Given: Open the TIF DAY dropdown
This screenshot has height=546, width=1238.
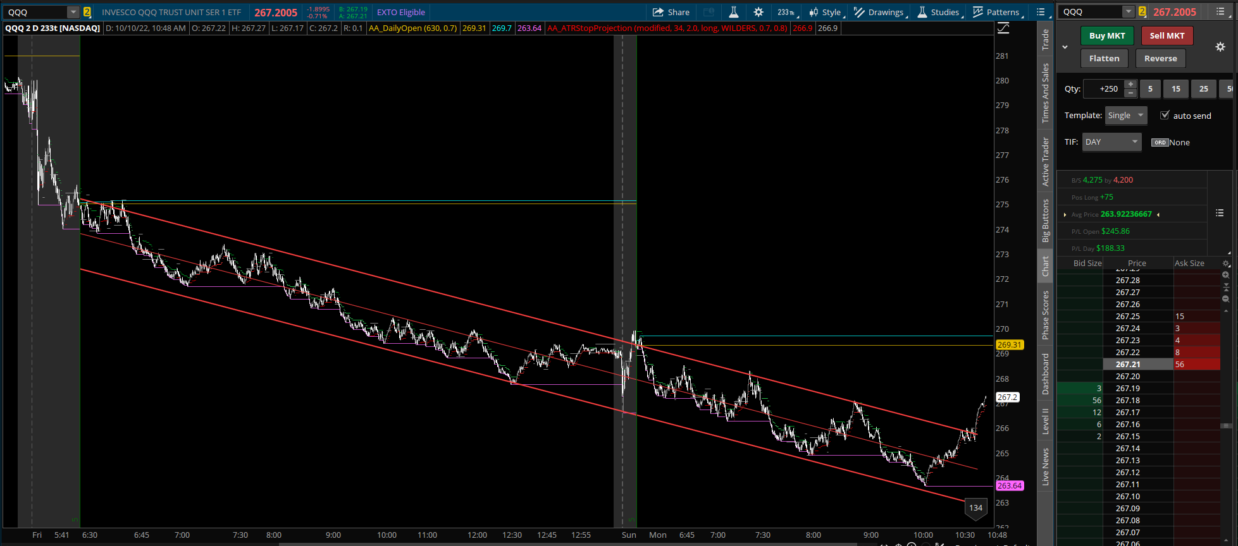Looking at the screenshot, I should tap(1112, 142).
